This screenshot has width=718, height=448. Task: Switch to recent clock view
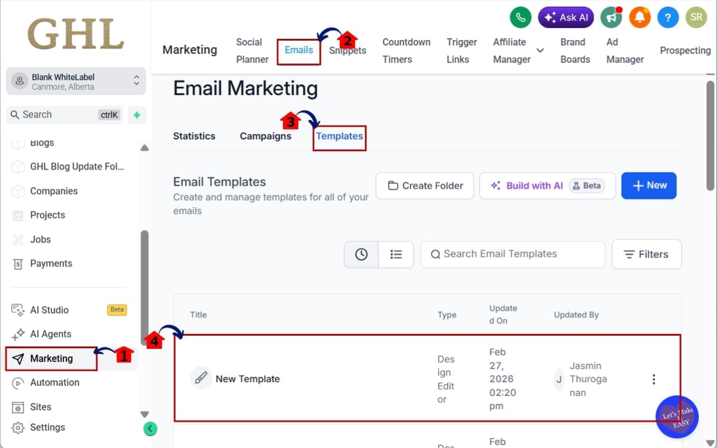coord(361,254)
